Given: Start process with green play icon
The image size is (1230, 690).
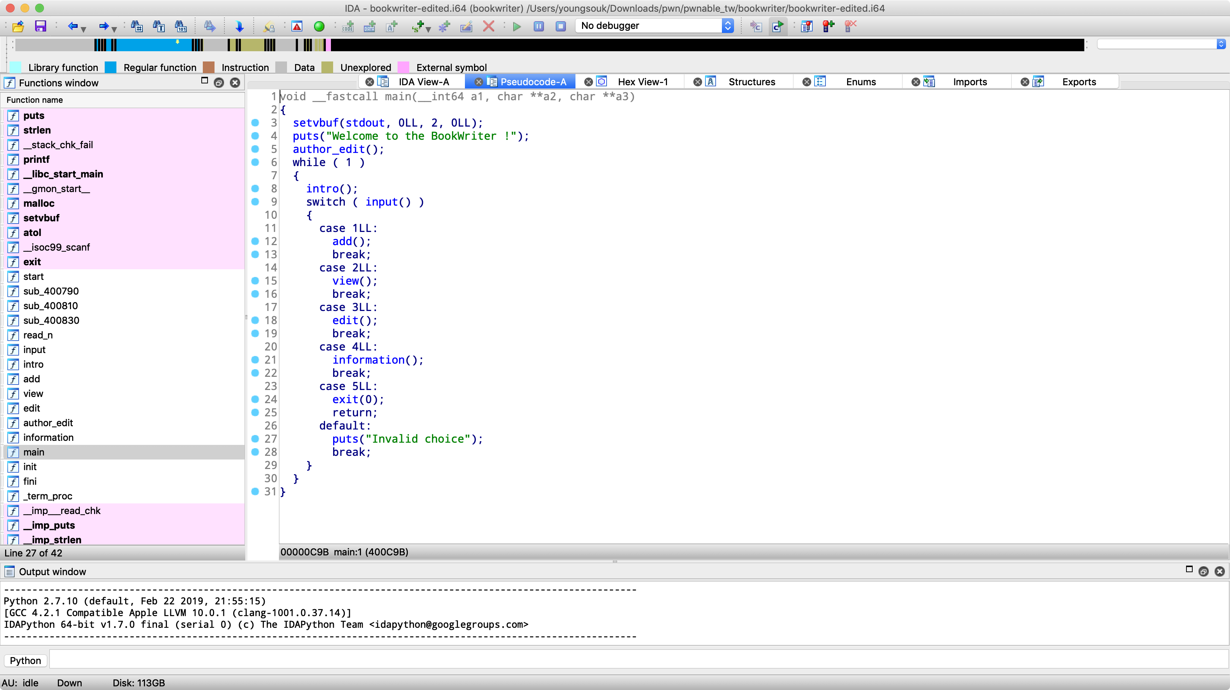Looking at the screenshot, I should tap(517, 26).
